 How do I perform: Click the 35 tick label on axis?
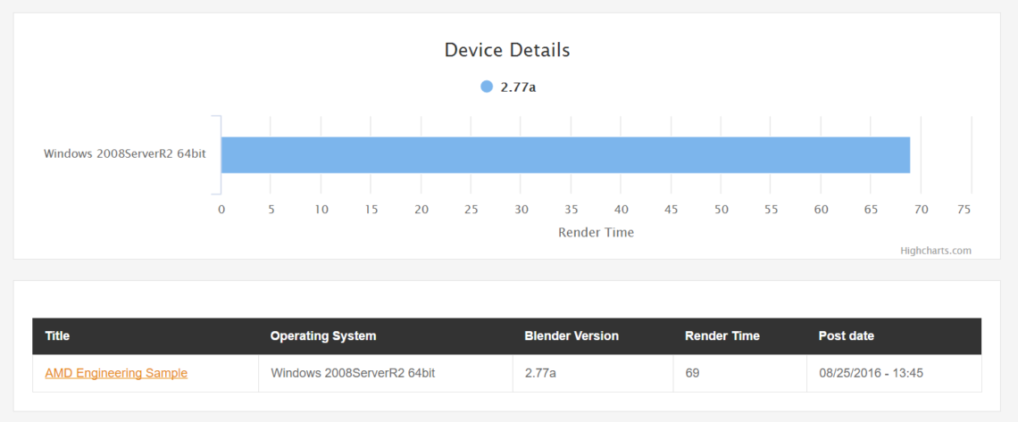click(x=572, y=210)
